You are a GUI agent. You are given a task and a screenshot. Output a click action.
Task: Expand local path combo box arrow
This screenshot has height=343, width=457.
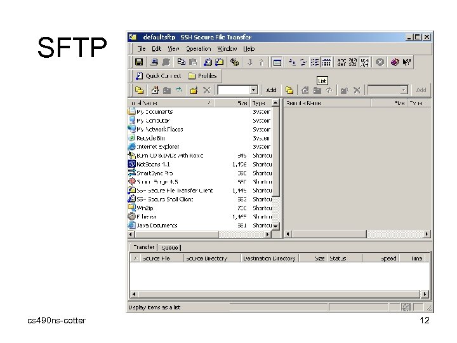(253, 90)
